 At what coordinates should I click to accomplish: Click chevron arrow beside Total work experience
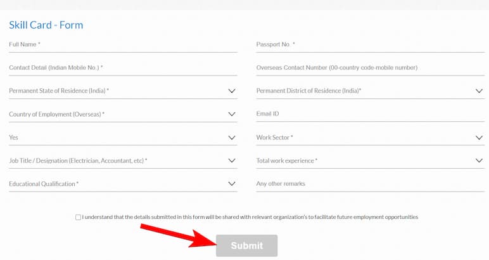coord(479,160)
